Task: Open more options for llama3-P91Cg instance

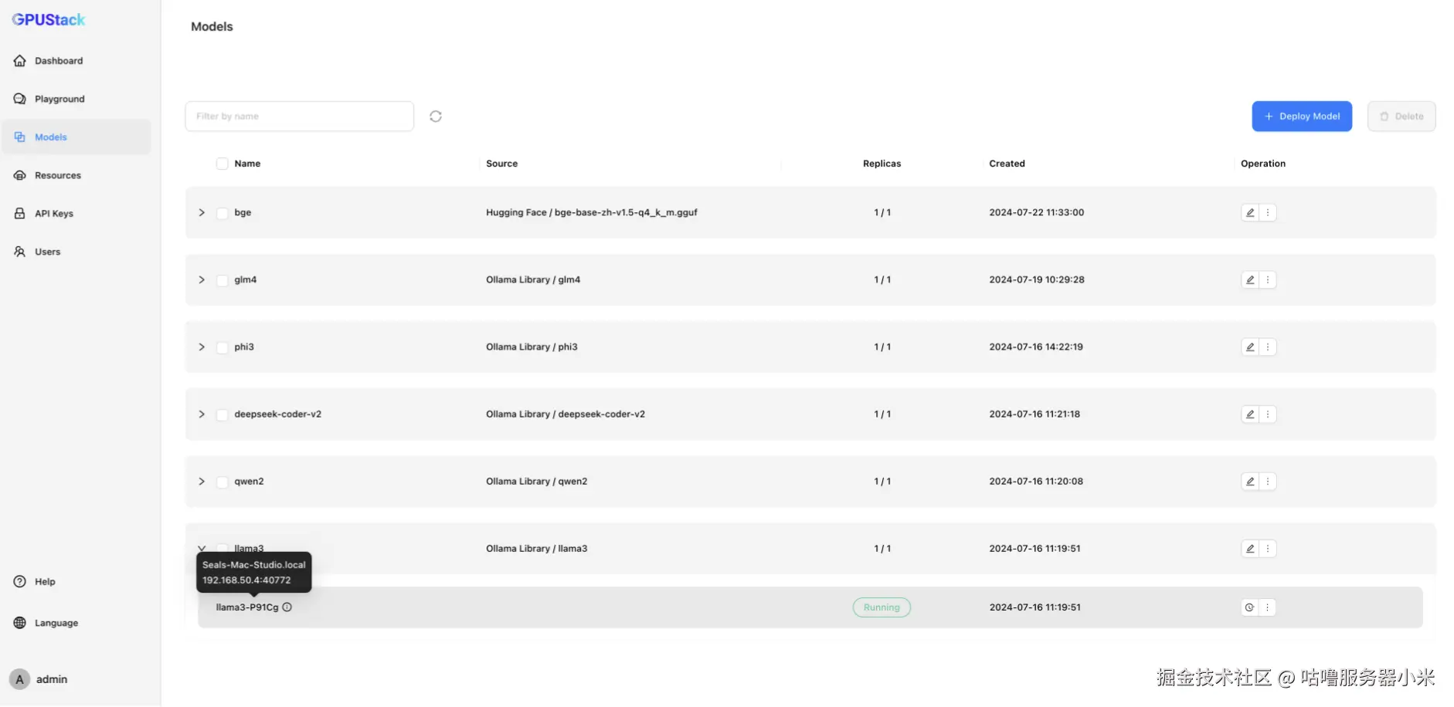Action: point(1268,607)
